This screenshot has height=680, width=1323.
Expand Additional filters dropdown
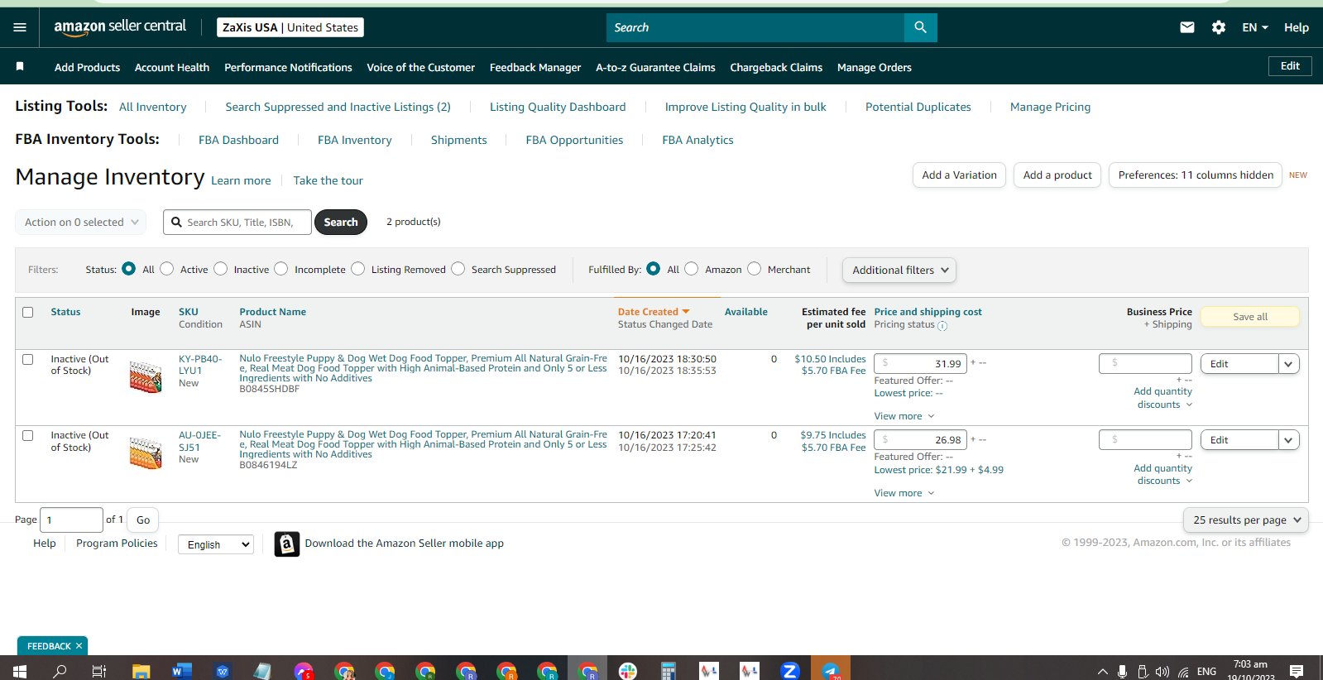tap(899, 270)
